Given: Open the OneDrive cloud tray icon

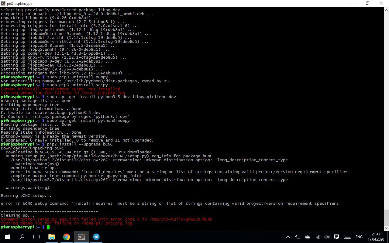Looking at the screenshot, I should [x=308, y=237].
